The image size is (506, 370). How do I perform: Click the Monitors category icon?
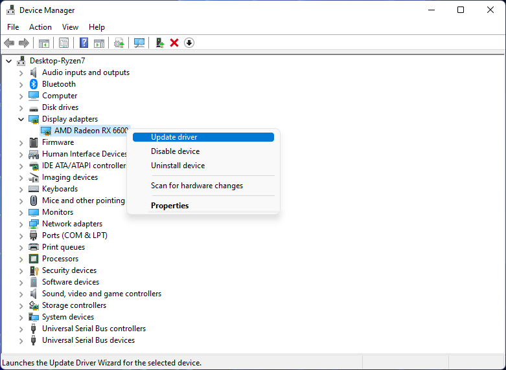pyautogui.click(x=34, y=212)
